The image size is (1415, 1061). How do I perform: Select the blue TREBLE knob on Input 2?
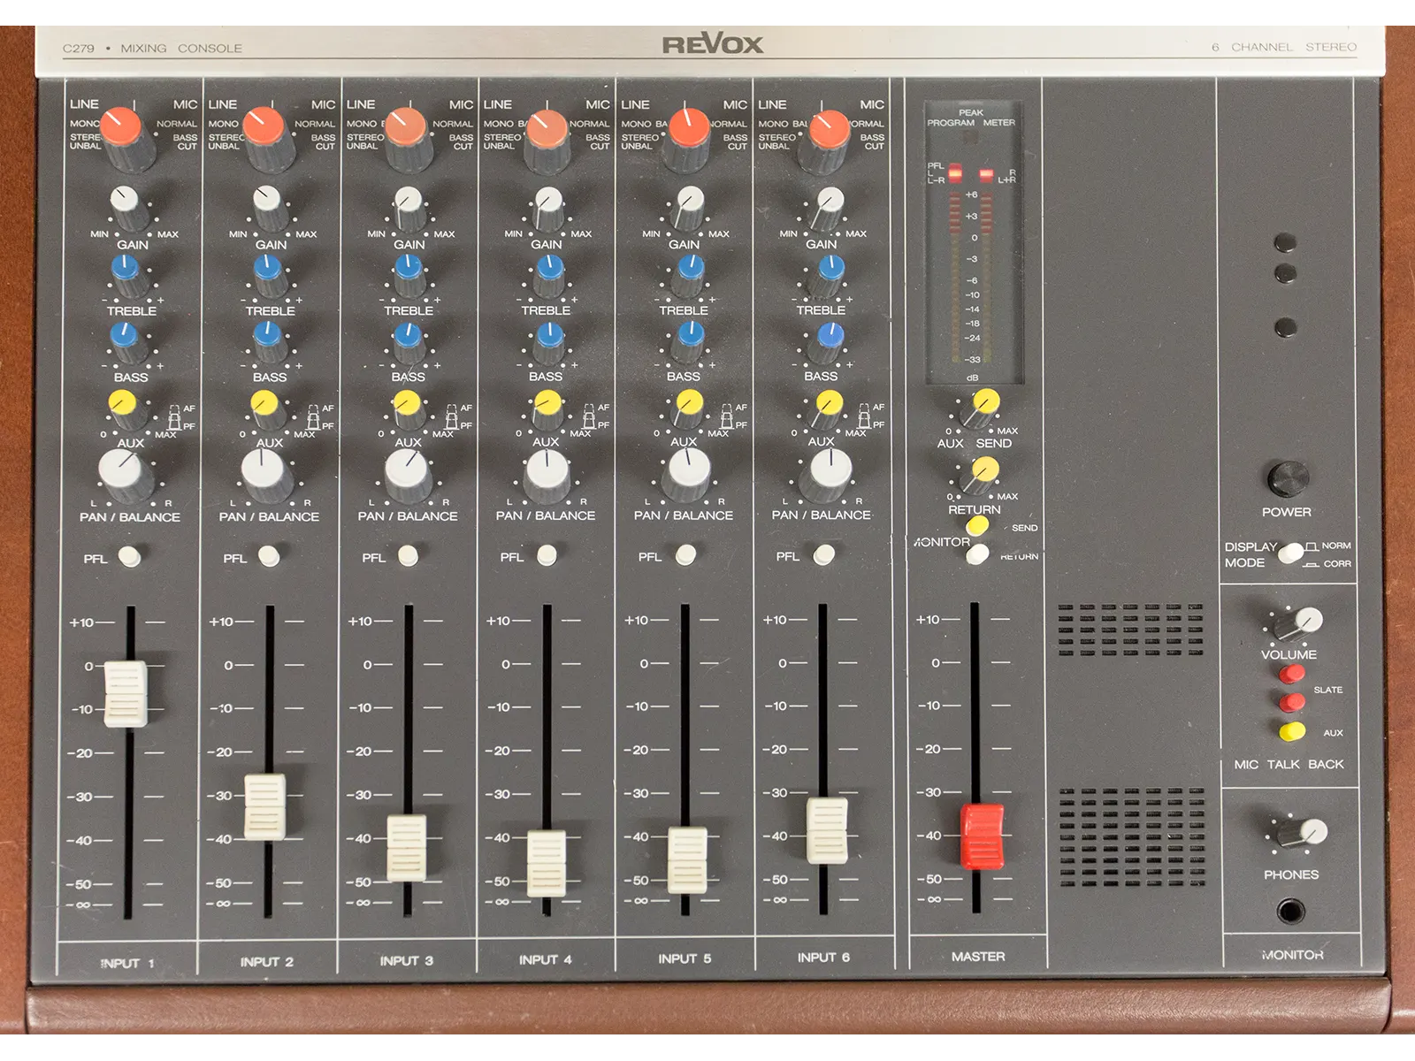pyautogui.click(x=268, y=275)
